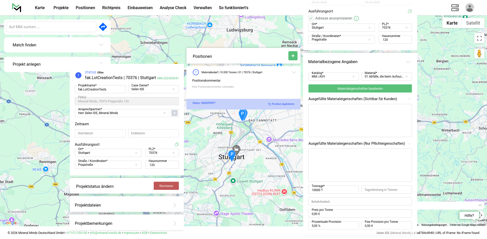Click the Street View pegman icon

[479, 54]
